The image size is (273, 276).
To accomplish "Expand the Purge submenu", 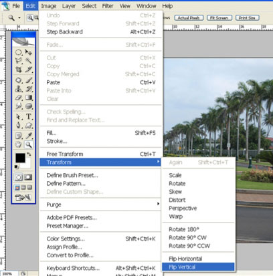I will 100,204.
